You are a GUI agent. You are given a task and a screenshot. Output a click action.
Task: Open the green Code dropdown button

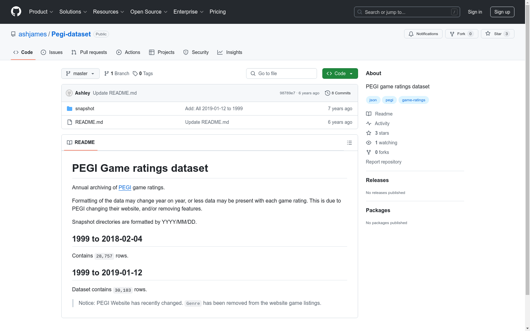pyautogui.click(x=340, y=73)
